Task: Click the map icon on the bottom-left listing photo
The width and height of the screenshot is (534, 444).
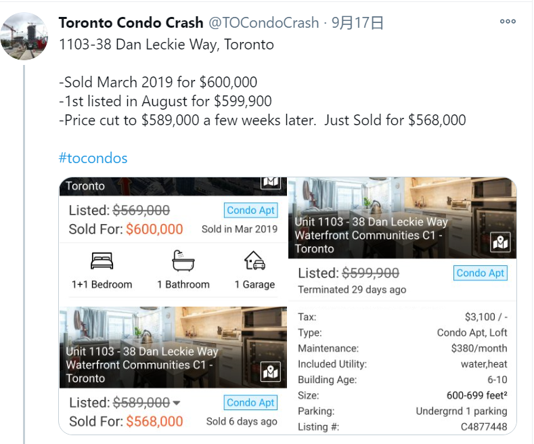Action: (x=271, y=372)
